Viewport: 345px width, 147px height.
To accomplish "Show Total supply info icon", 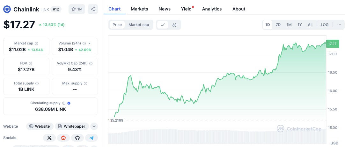I will (37, 83).
